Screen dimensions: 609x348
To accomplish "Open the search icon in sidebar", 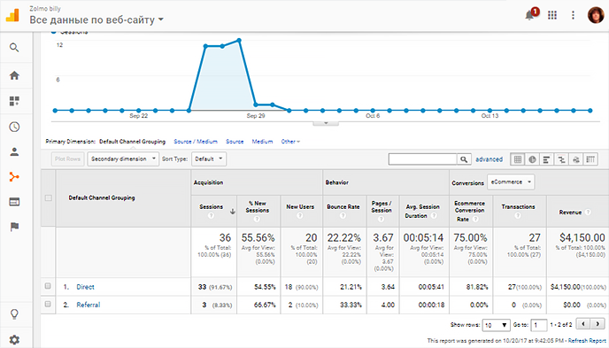I will [14, 48].
